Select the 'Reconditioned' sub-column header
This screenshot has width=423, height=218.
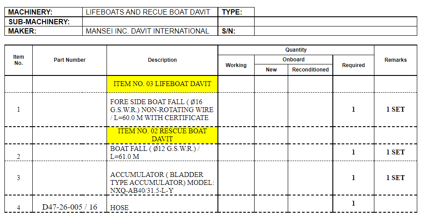(310, 70)
